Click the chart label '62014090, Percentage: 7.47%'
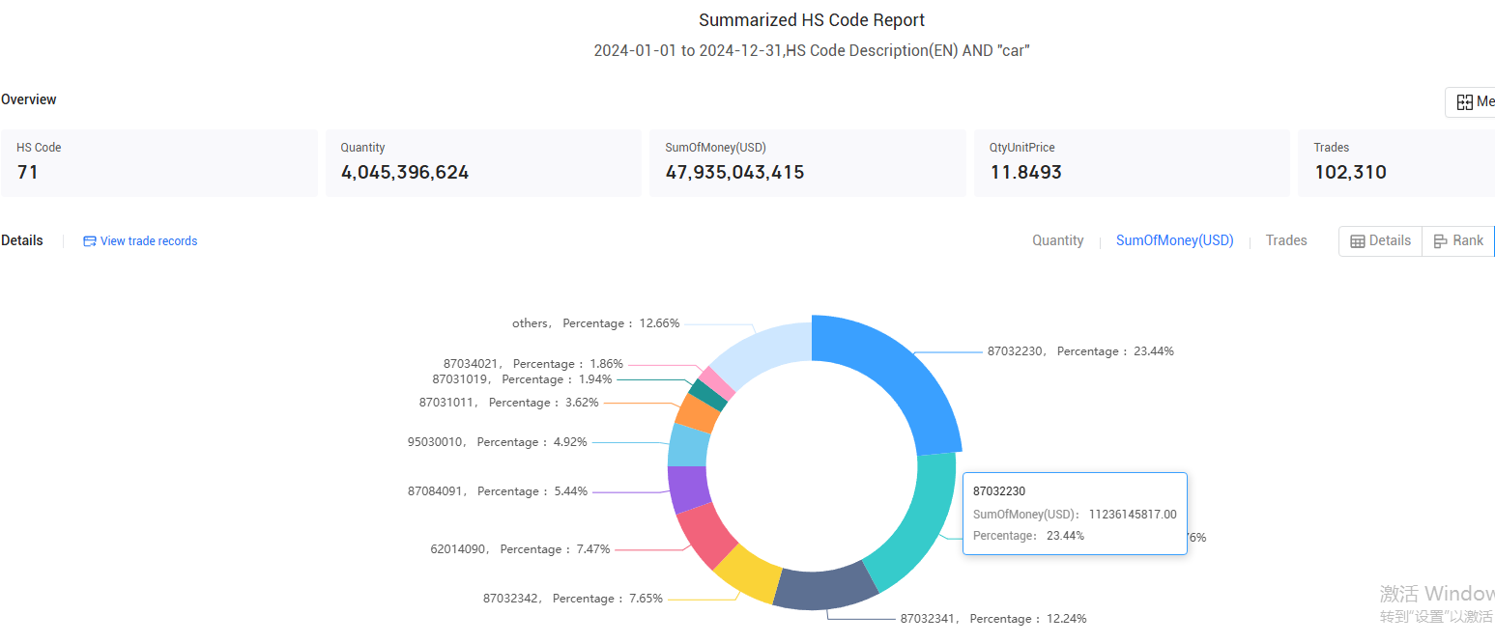The image size is (1495, 643). [x=520, y=549]
